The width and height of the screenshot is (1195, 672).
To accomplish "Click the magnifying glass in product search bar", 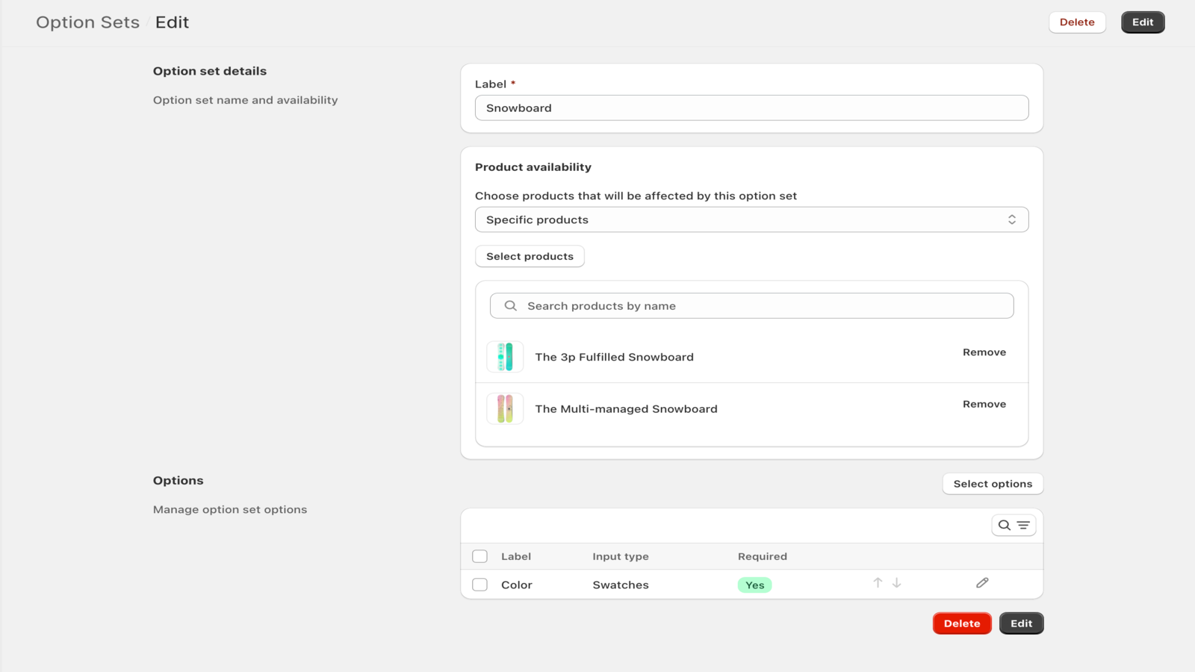I will point(511,305).
